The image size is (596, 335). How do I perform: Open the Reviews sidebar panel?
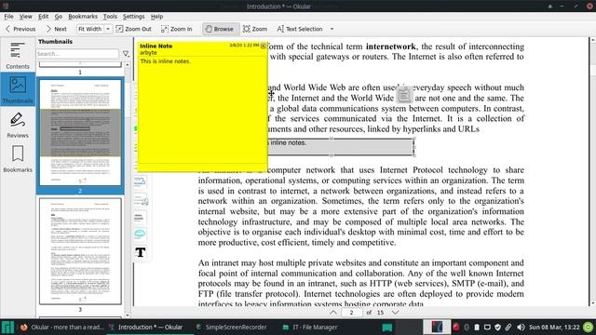(x=18, y=125)
